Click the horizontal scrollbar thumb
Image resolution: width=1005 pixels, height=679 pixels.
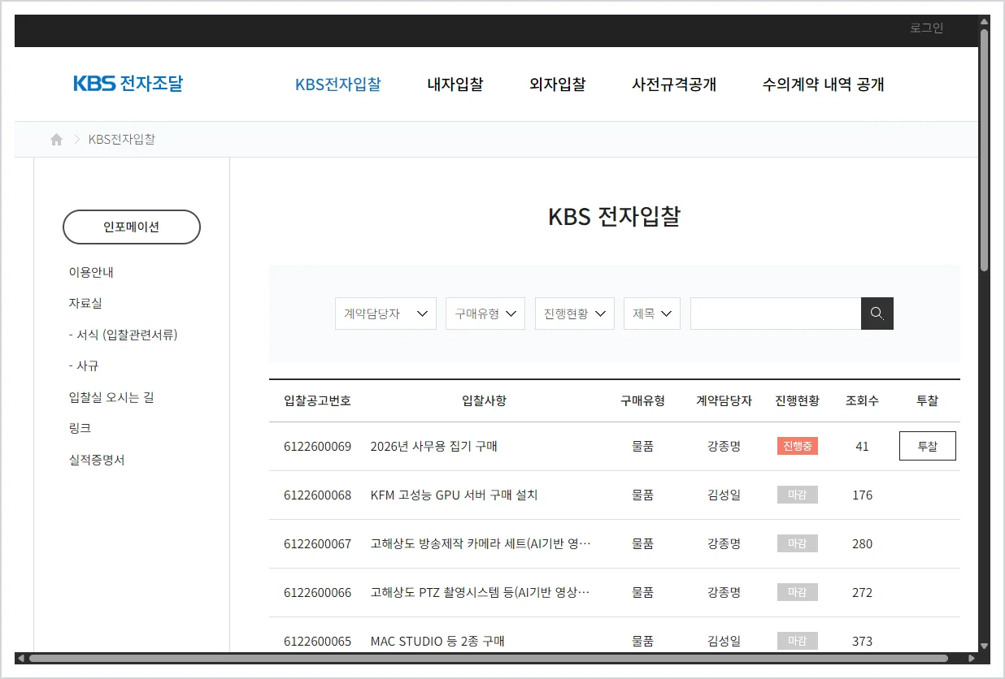click(x=488, y=658)
